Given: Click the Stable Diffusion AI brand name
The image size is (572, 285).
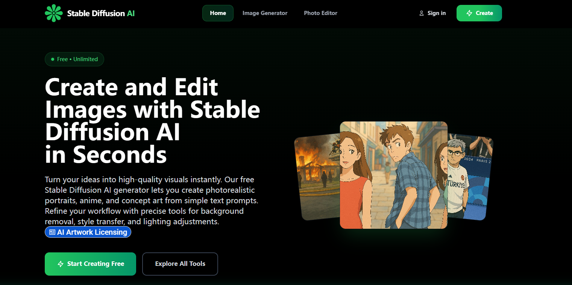Looking at the screenshot, I should tap(101, 13).
